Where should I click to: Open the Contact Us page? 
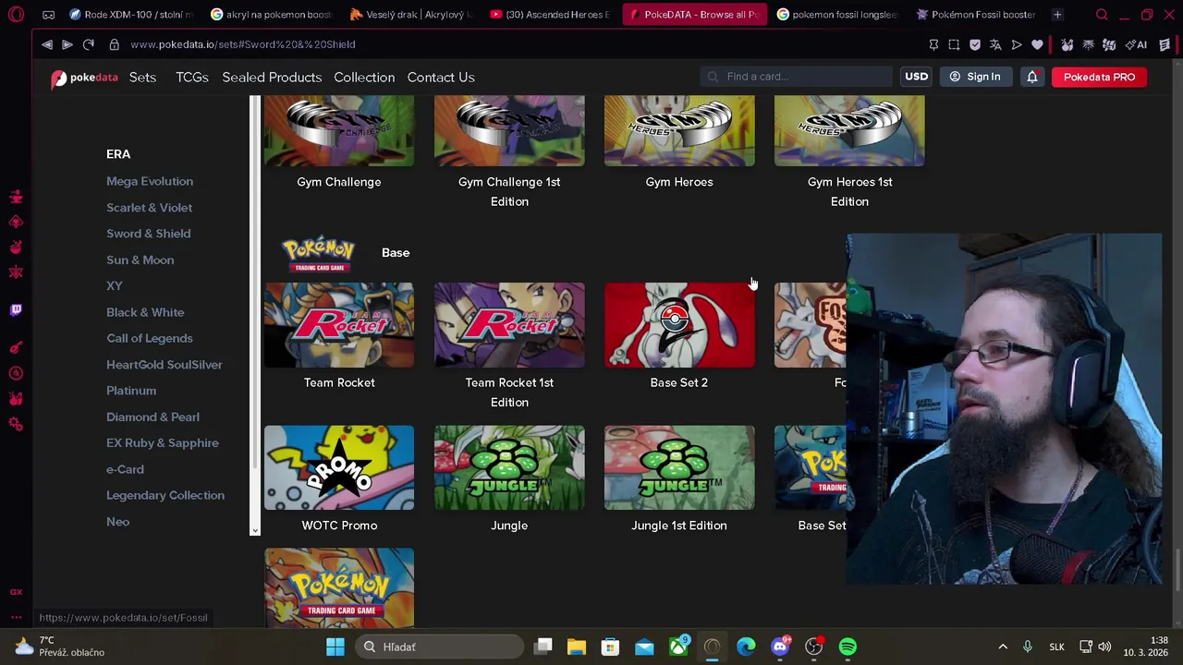tap(441, 78)
